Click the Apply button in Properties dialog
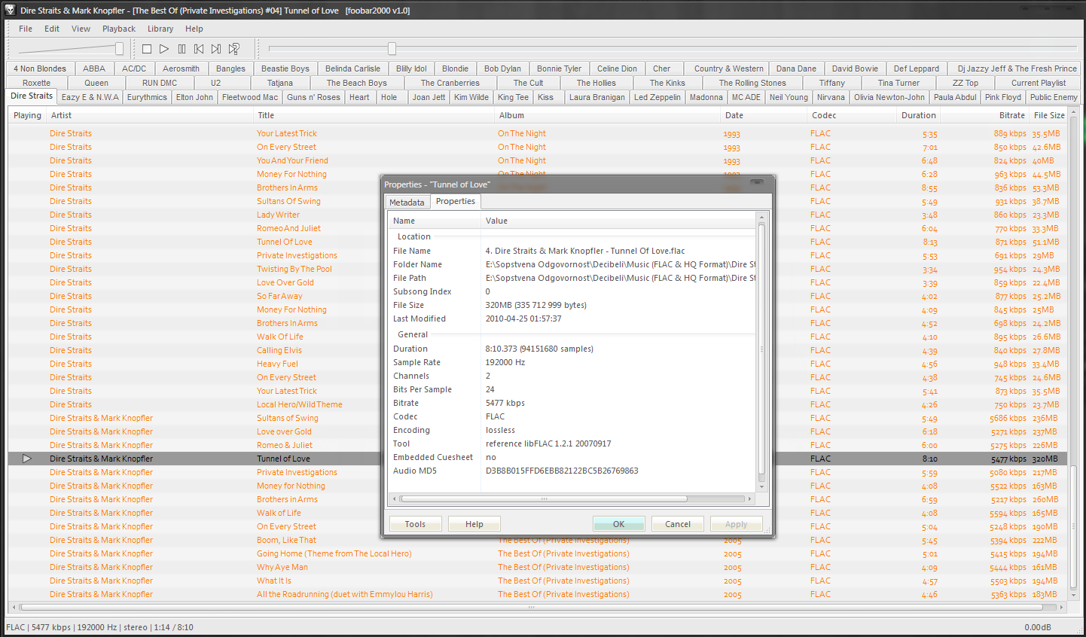 [x=737, y=524]
